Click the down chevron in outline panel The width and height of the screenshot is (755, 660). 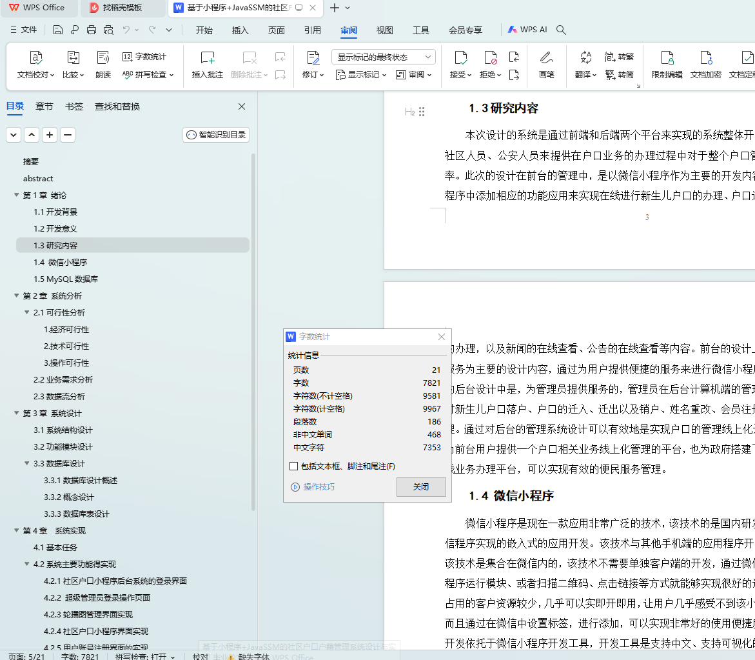coord(14,135)
